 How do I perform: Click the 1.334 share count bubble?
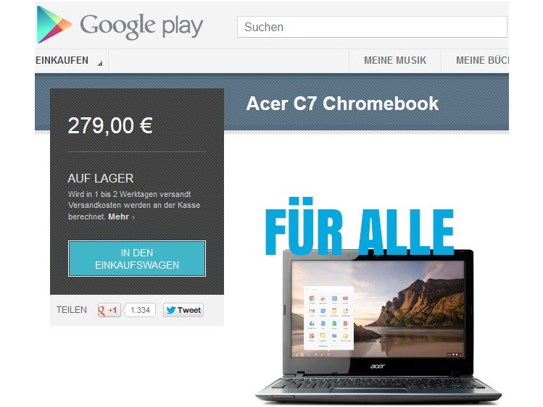tap(140, 310)
